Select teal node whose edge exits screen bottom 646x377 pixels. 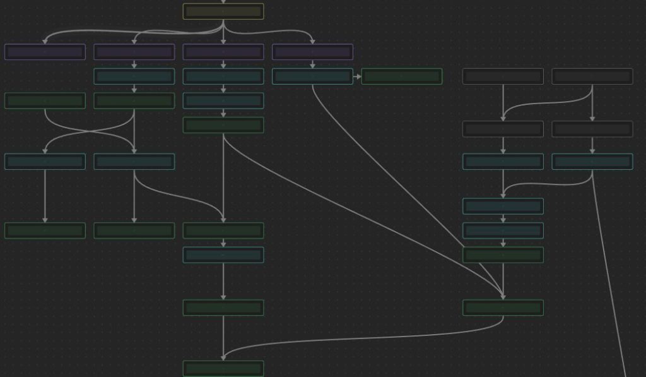tap(592, 162)
